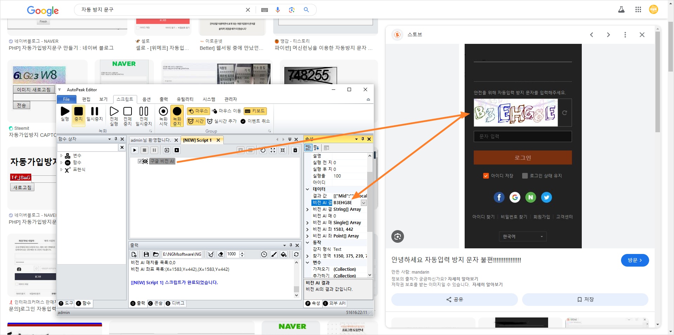Click the open folder icon in output panel

click(156, 254)
